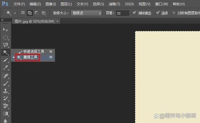This screenshot has width=200, height=123.
Task: Close the 图片.jpg document tab
Action: [x=58, y=21]
